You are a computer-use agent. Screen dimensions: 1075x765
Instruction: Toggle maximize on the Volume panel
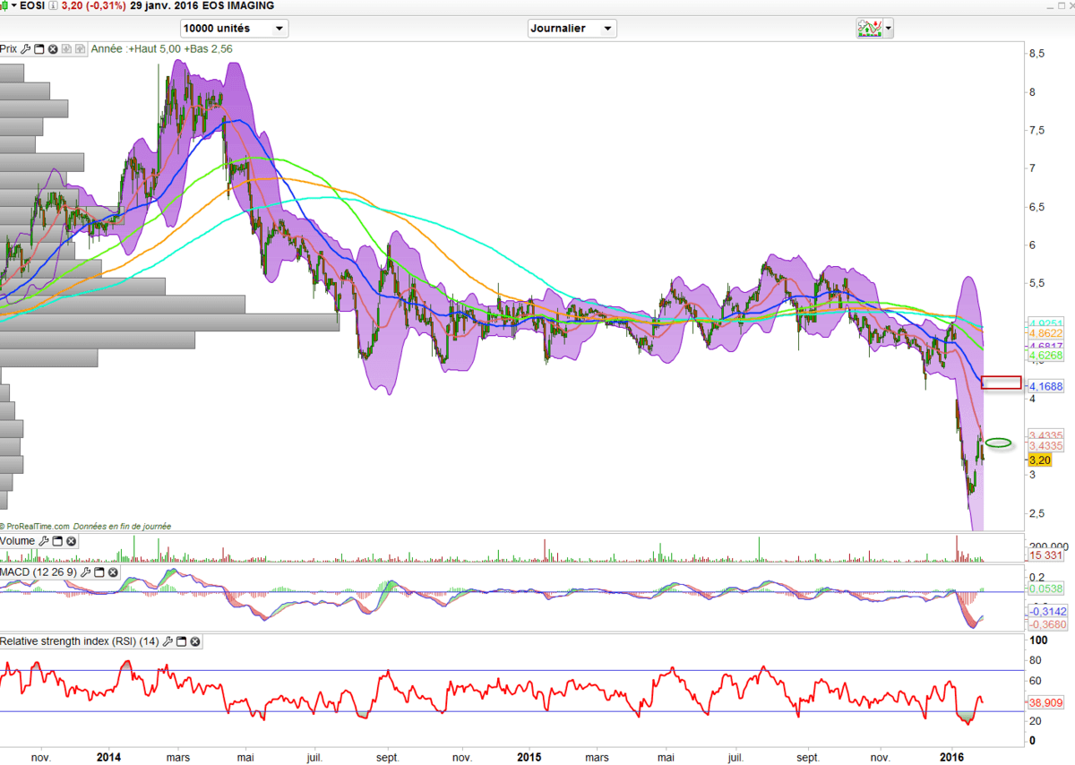56,541
